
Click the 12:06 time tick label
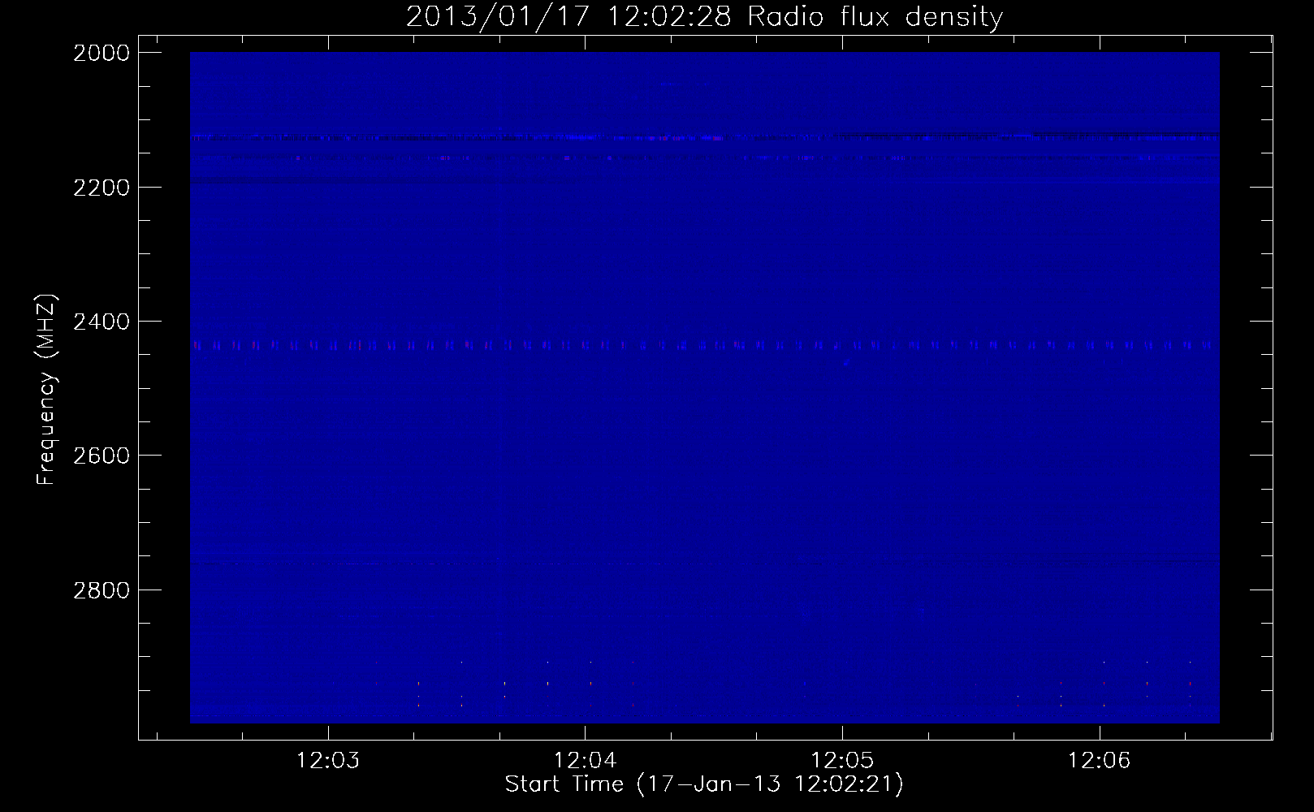pyautogui.click(x=1099, y=761)
